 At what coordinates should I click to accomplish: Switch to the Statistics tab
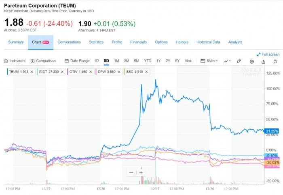tap(96, 42)
